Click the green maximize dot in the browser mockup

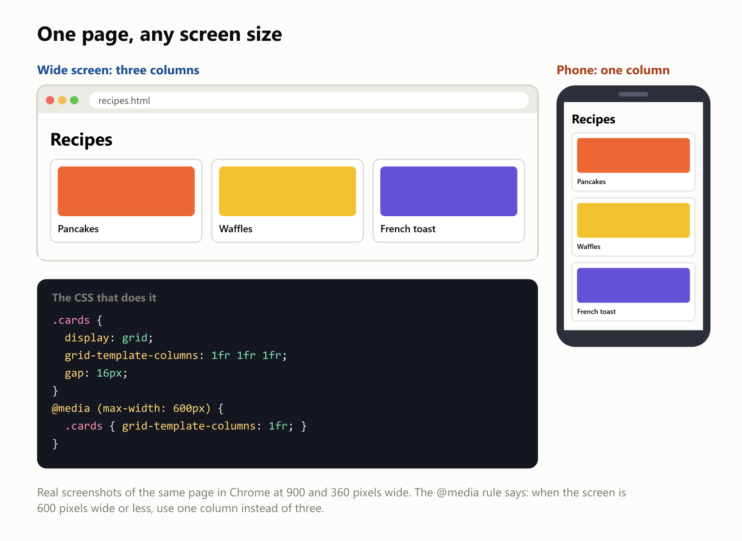74,100
